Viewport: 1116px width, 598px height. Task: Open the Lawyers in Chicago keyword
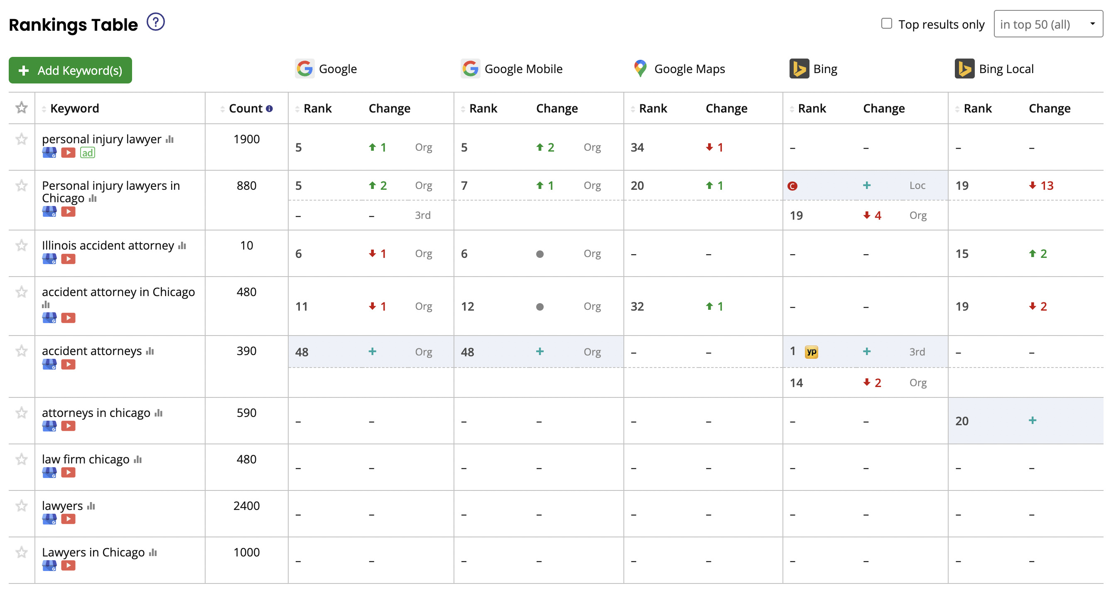pos(93,553)
